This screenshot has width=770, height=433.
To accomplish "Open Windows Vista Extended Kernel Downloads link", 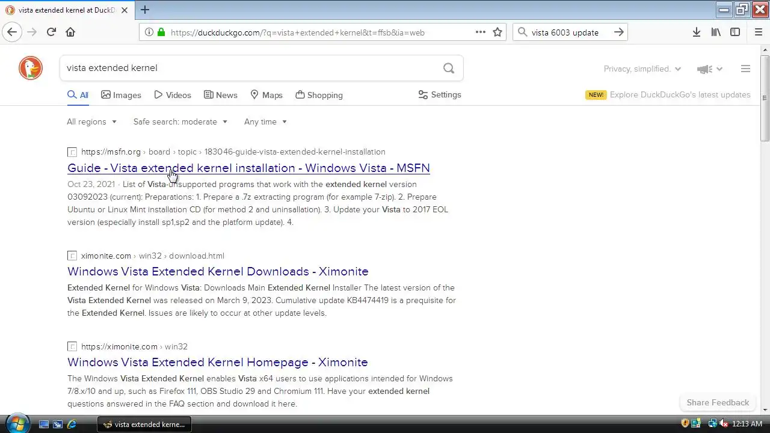I will click(218, 272).
